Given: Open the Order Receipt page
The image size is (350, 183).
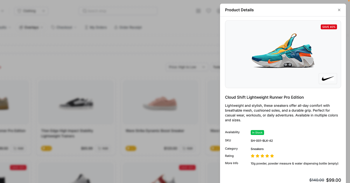Looking at the screenshot, I should point(128,27).
